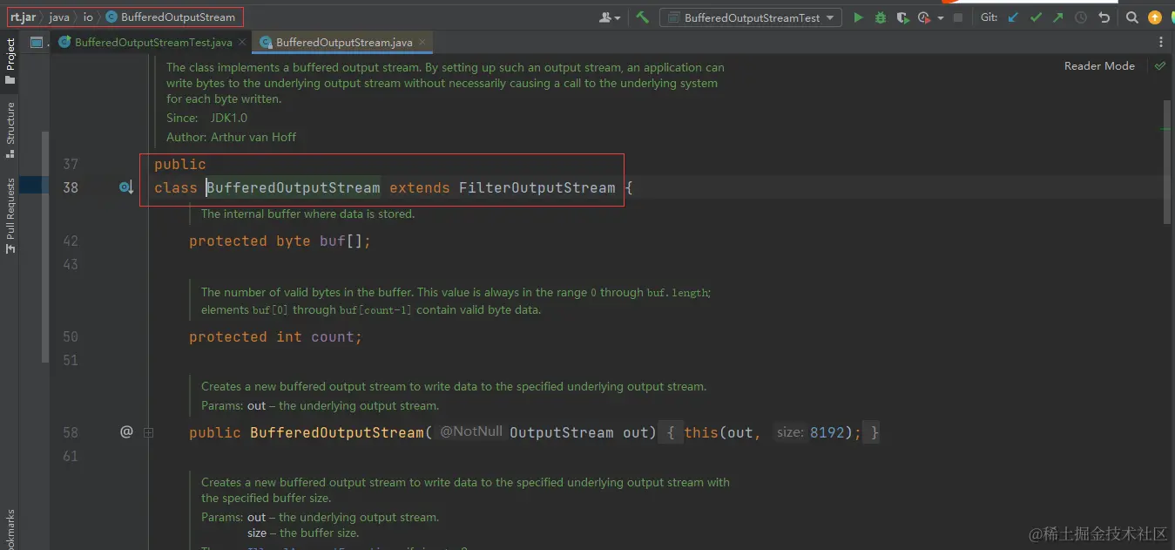
Task: Click the profiler run icon
Action: click(924, 17)
